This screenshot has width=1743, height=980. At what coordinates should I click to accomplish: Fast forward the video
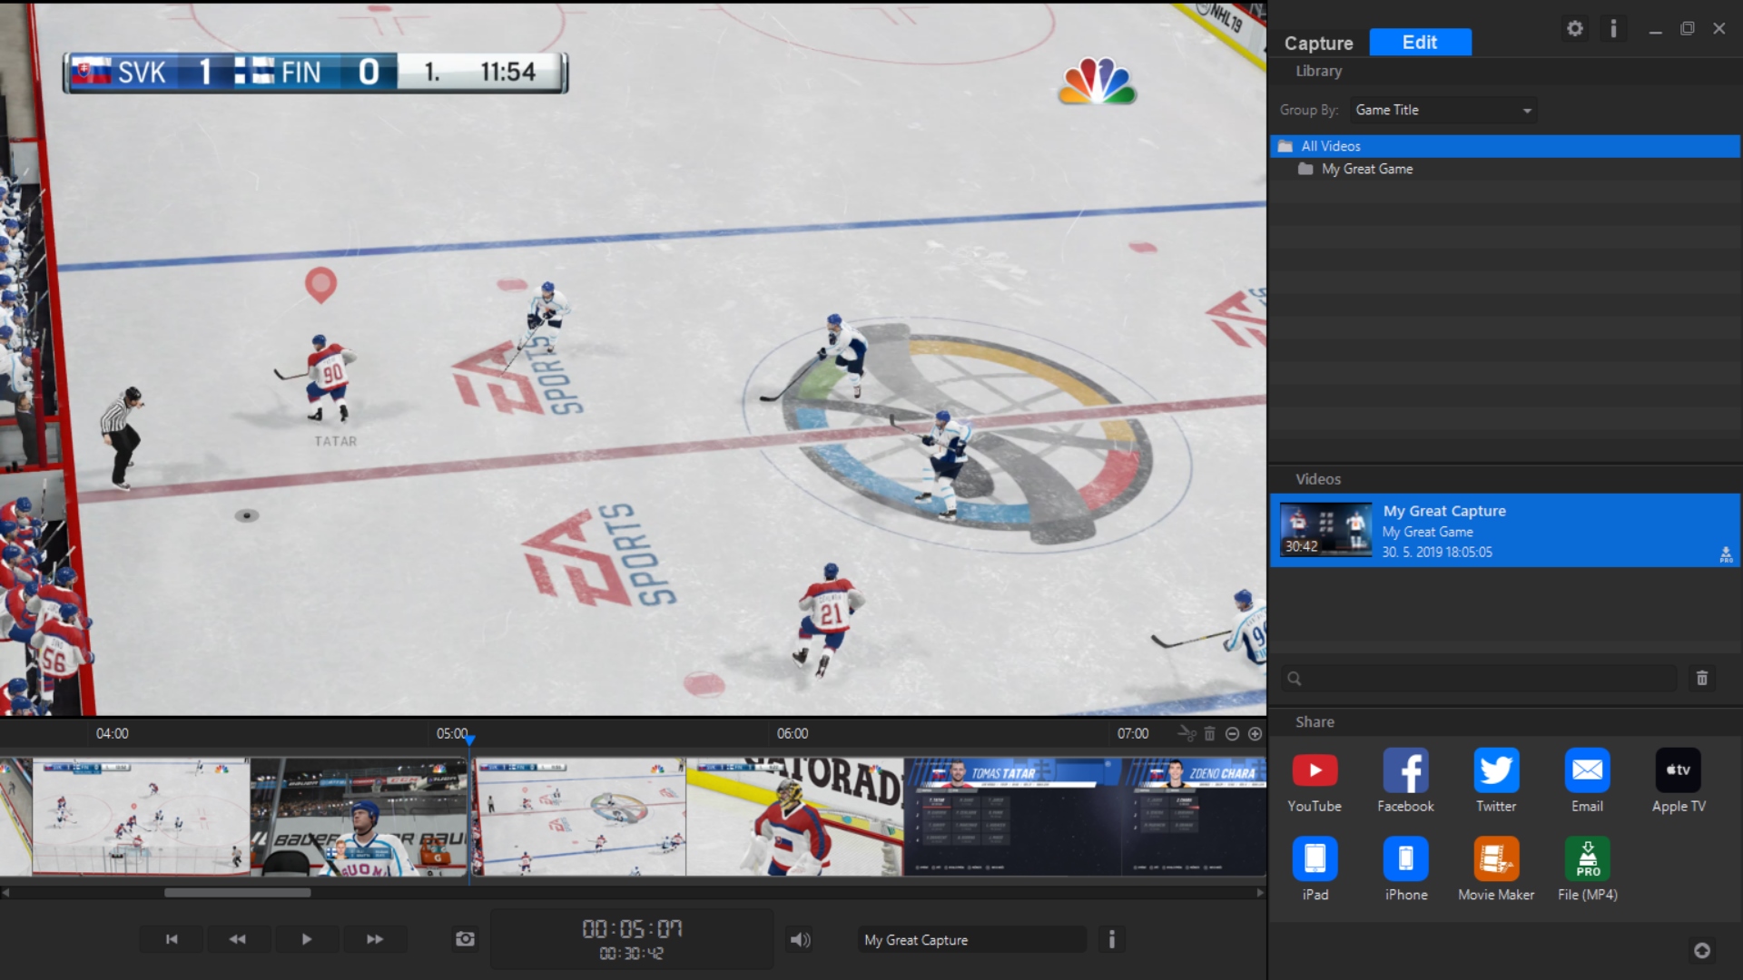374,939
